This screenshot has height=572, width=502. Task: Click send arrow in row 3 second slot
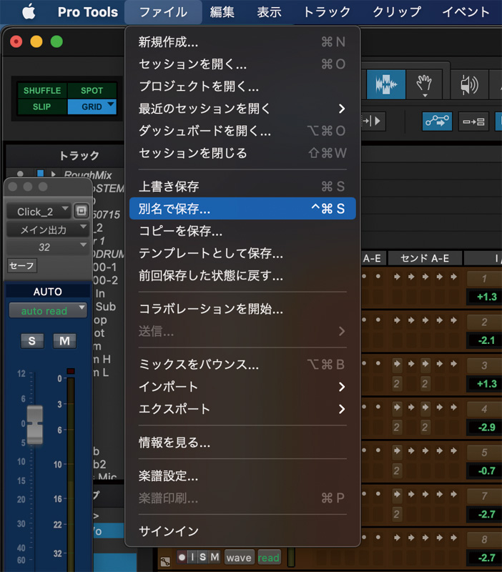(x=410, y=363)
